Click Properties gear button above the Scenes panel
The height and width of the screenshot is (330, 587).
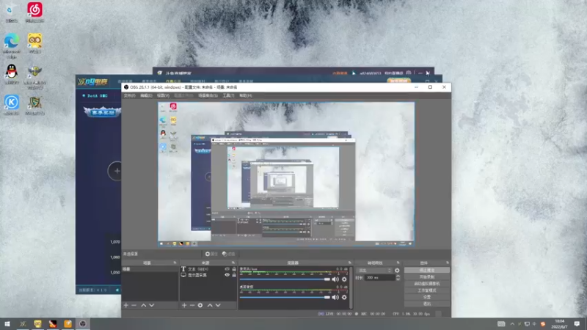[211, 254]
